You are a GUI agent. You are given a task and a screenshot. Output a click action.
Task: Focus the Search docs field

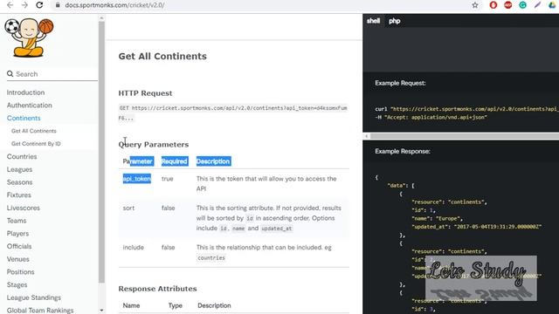tap(52, 73)
